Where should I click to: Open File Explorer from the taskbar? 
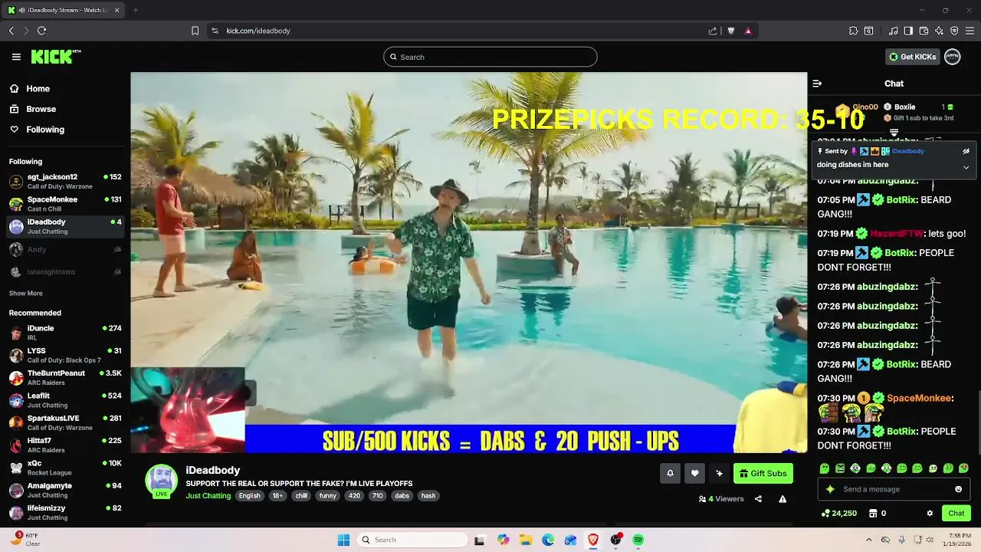click(x=525, y=540)
